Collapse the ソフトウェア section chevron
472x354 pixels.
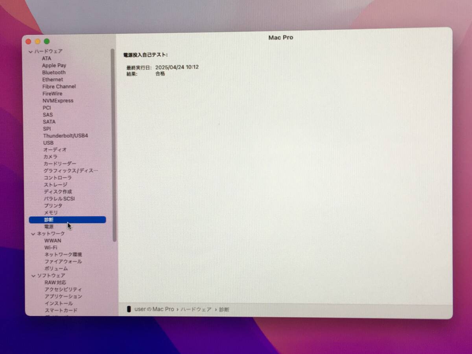33,276
